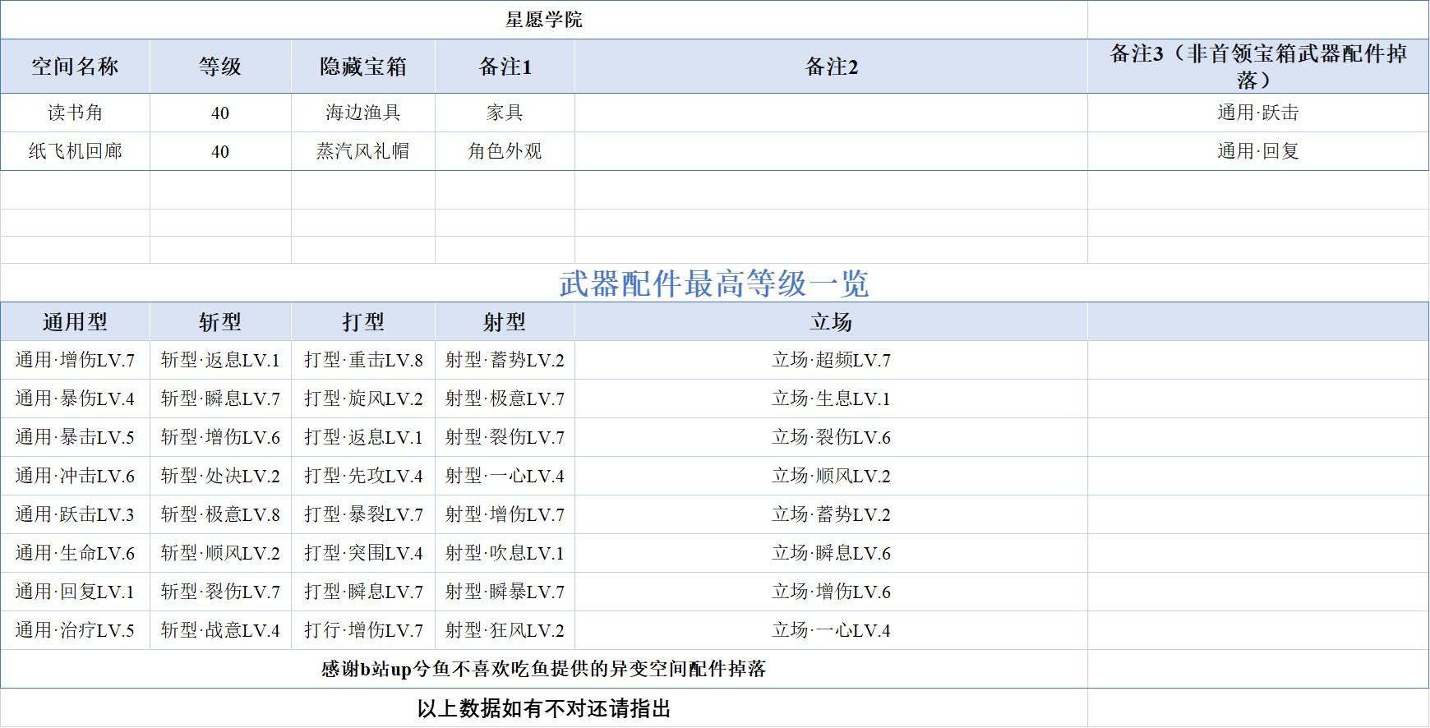This screenshot has height=728, width=1430.
Task: Click the 蒸汽风礼帽 cell
Action: [362, 151]
